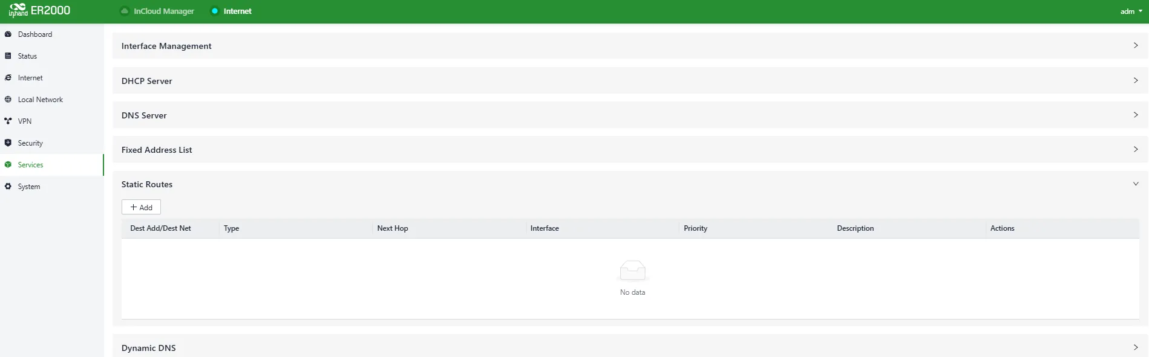This screenshot has height=357, width=1149.
Task: Click the Priority column header
Action: [x=695, y=228]
